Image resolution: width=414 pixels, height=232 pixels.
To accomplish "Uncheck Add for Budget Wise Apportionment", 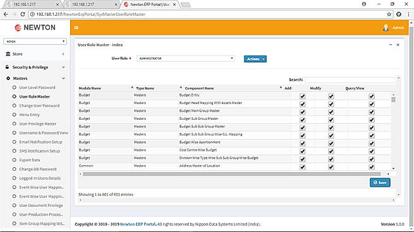I will (x=303, y=144).
